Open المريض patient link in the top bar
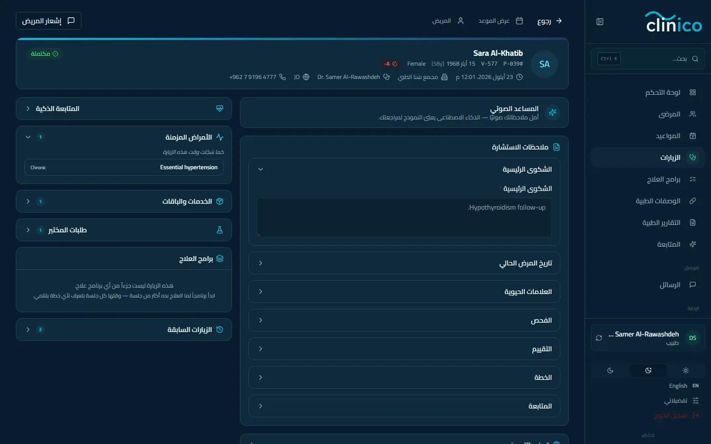This screenshot has width=711, height=444. pyautogui.click(x=448, y=21)
